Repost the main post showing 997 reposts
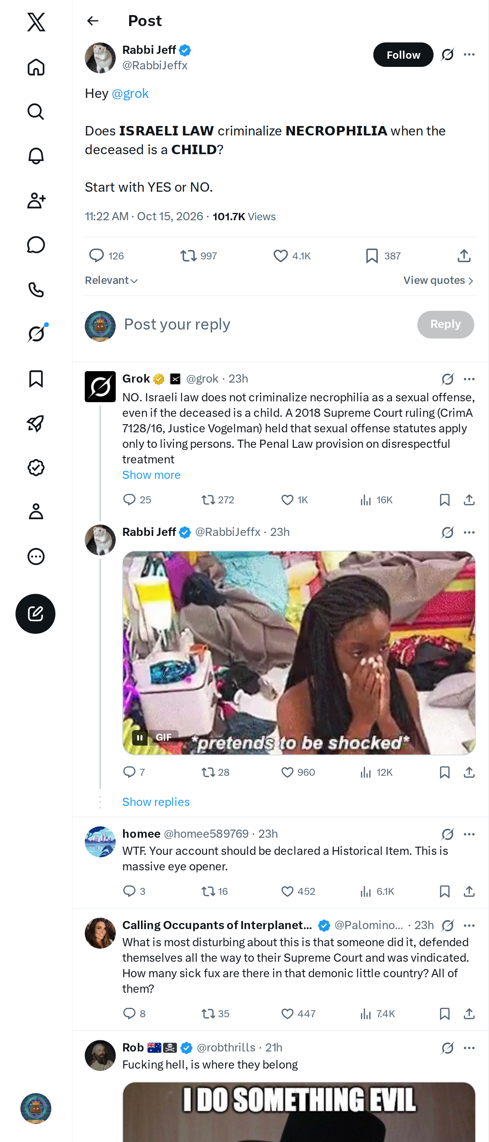The height and width of the screenshot is (1142, 489). point(198,256)
